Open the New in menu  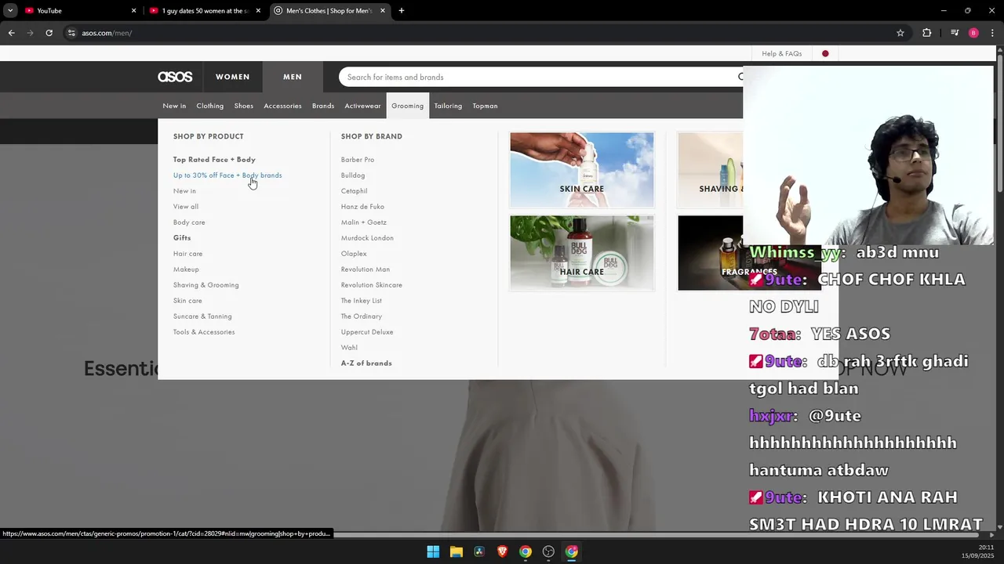pos(174,106)
